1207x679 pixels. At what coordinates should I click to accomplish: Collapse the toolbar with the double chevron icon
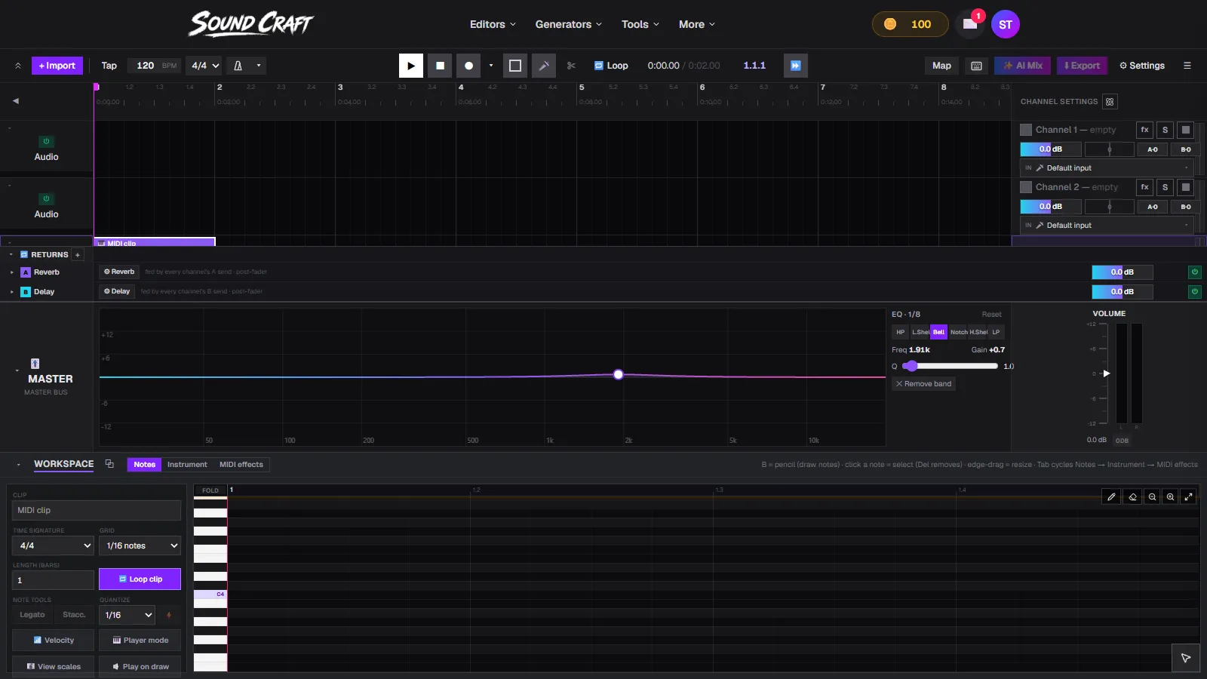pyautogui.click(x=17, y=66)
